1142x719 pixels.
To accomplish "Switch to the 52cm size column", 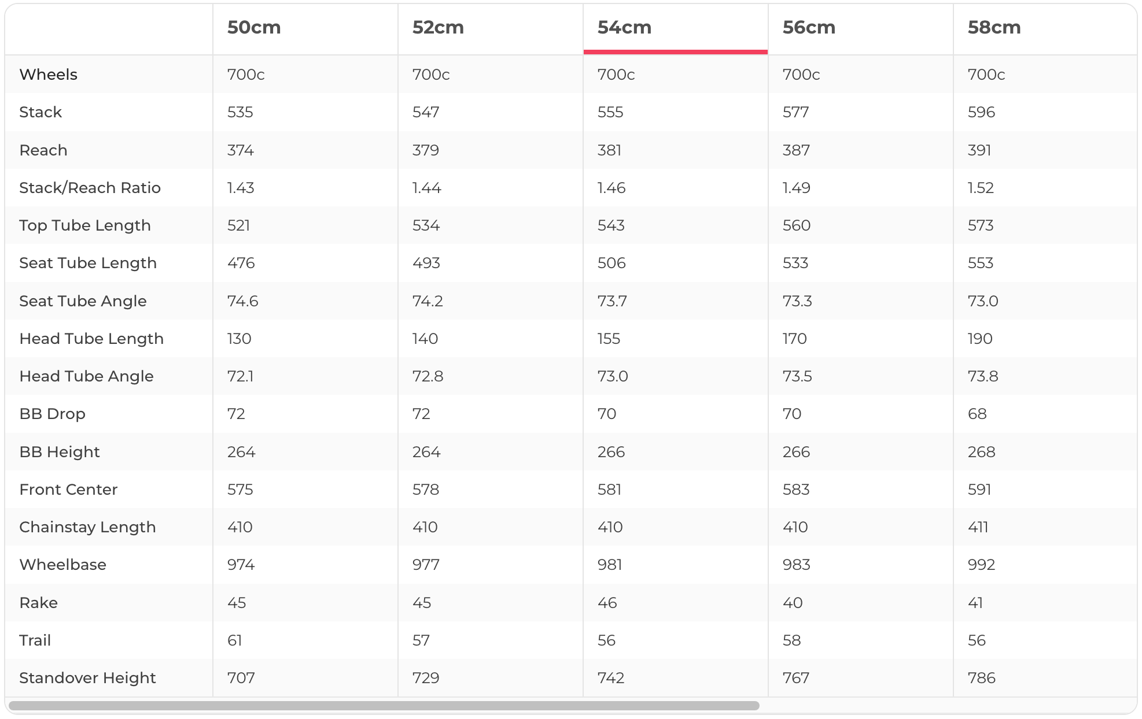I will [438, 28].
